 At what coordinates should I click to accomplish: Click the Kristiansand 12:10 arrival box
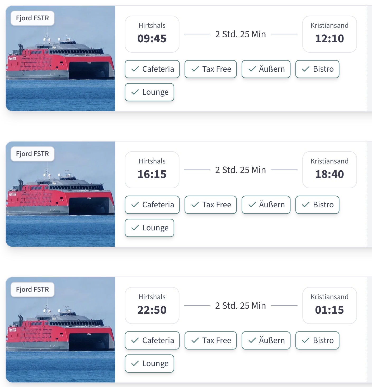point(329,34)
